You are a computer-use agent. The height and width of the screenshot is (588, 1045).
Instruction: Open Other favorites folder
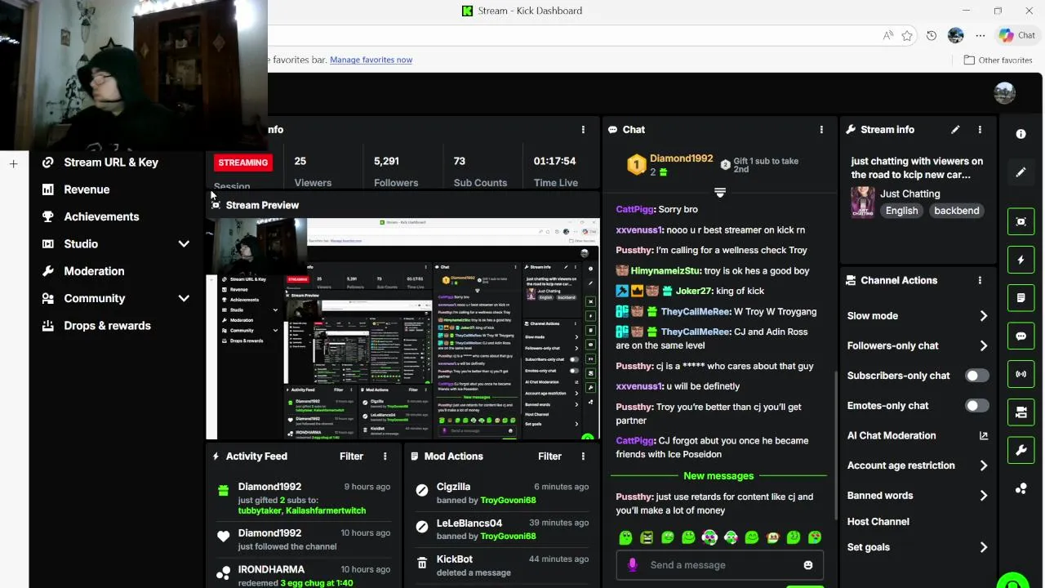998,60
